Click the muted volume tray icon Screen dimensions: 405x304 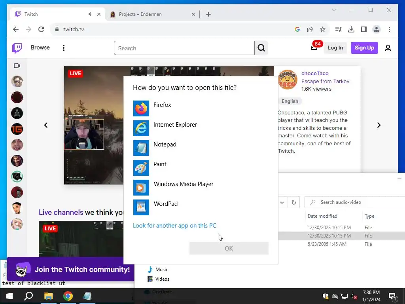click(354, 296)
